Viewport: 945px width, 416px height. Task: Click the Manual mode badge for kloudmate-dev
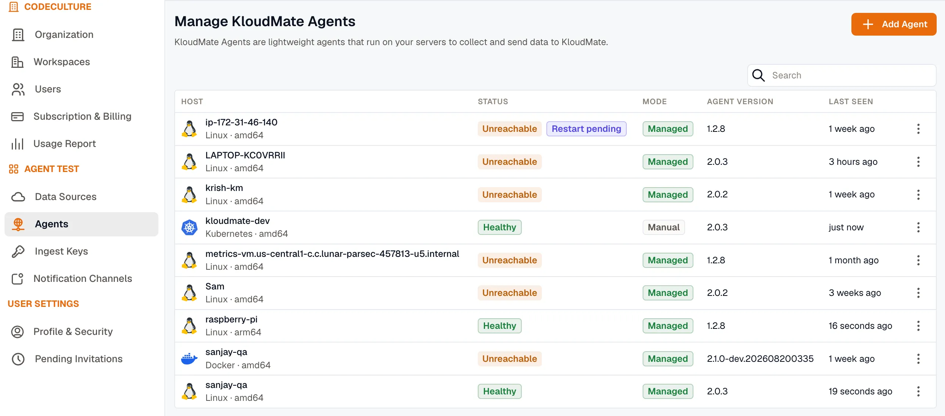(x=663, y=227)
